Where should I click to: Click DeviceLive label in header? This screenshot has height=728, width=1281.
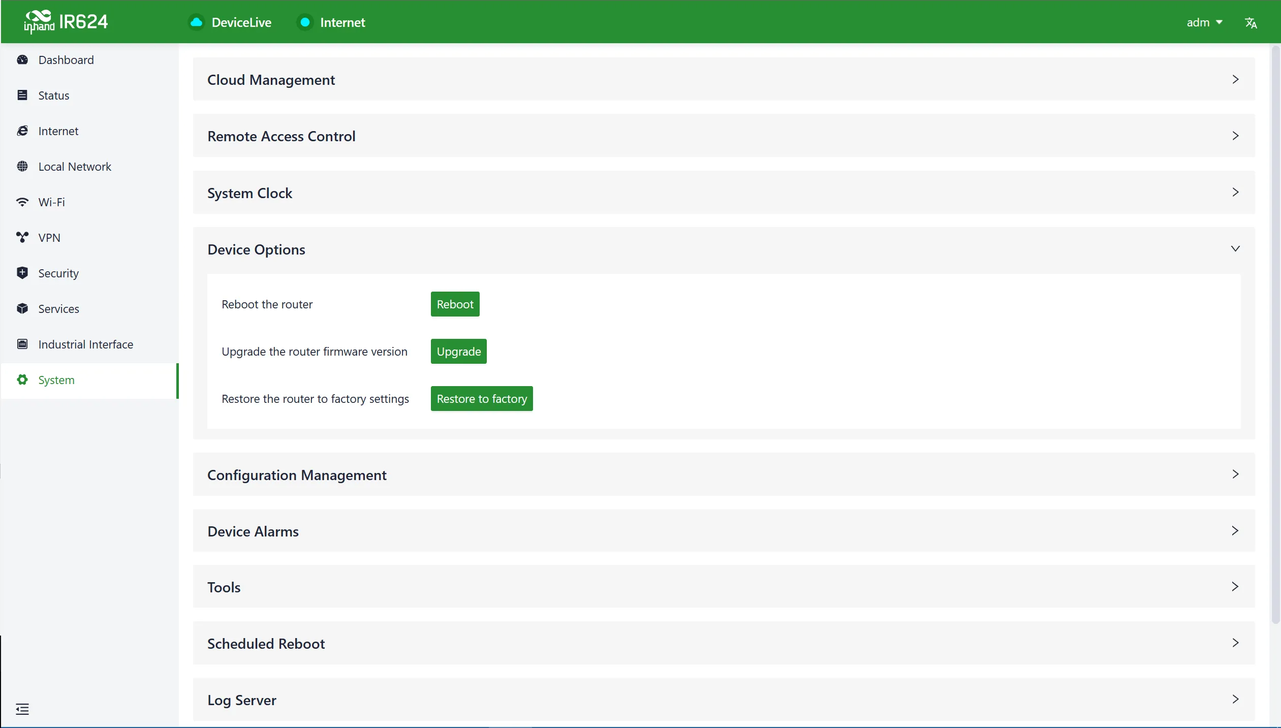pos(241,22)
